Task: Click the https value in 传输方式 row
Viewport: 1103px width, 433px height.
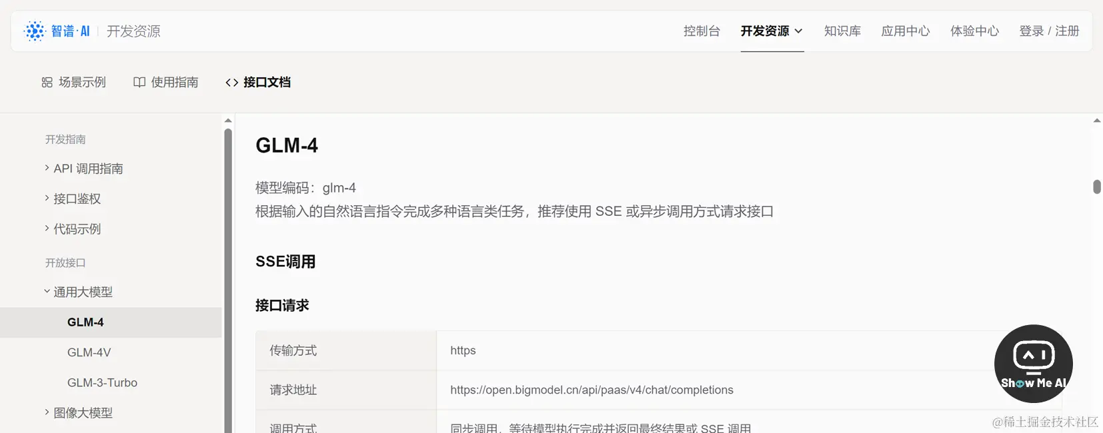Action: click(x=463, y=350)
